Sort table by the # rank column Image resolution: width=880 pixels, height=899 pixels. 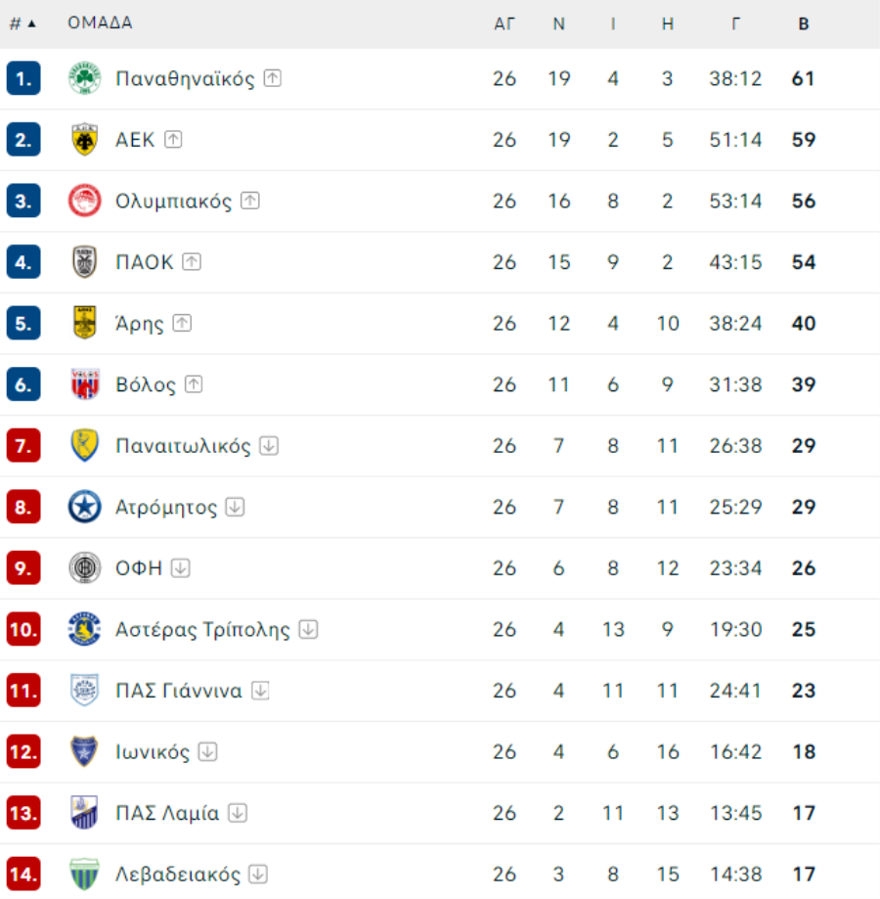pyautogui.click(x=22, y=23)
